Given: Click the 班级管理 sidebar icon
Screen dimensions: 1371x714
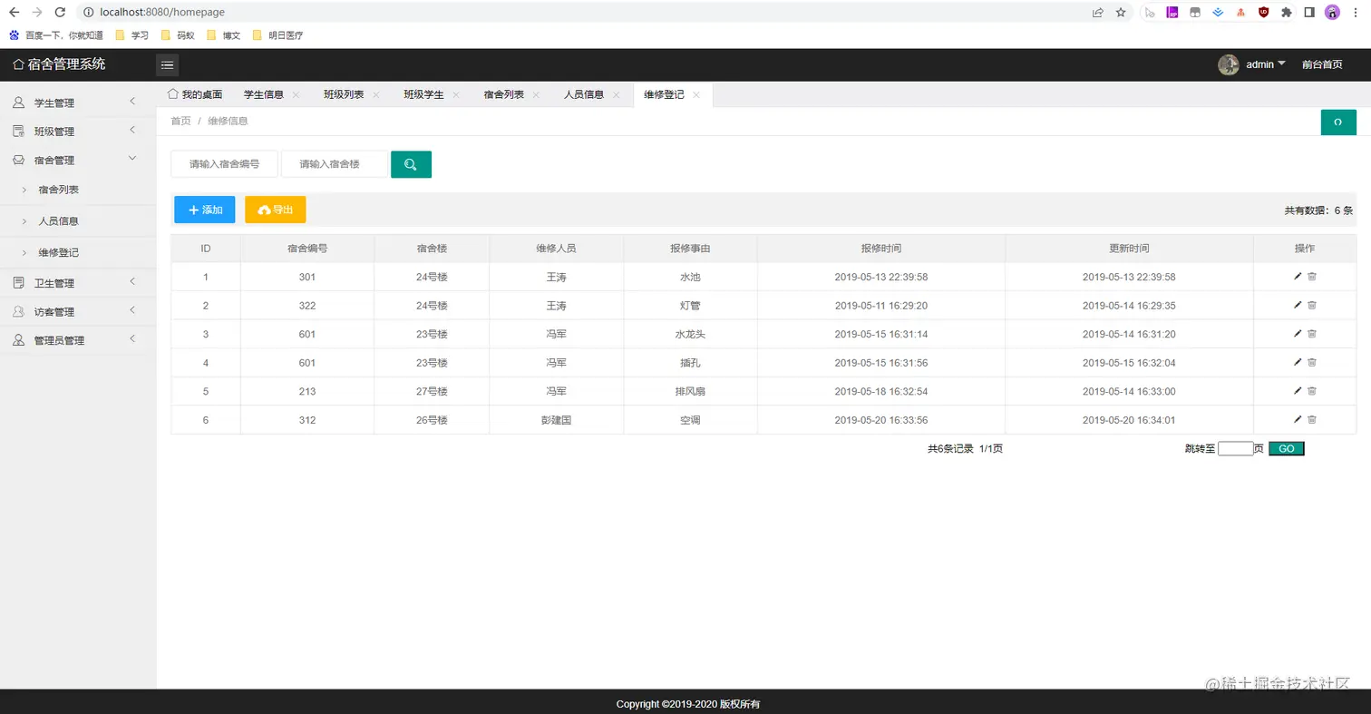Looking at the screenshot, I should pyautogui.click(x=18, y=132).
